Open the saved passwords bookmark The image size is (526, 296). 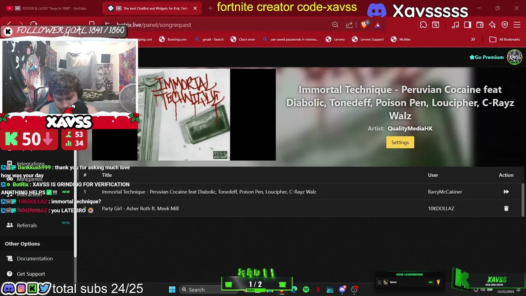pyautogui.click(x=290, y=39)
